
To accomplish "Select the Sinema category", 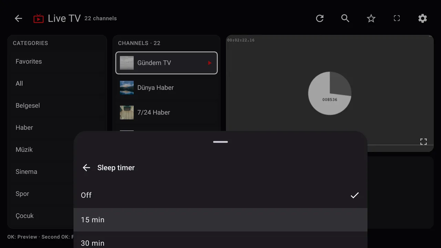I will click(41, 172).
